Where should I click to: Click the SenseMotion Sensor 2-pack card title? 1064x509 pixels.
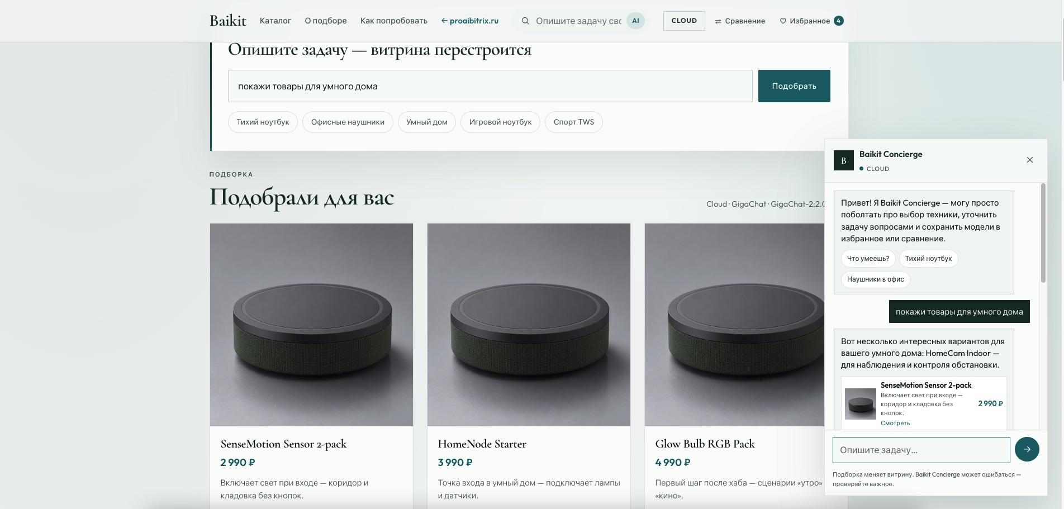tap(283, 444)
